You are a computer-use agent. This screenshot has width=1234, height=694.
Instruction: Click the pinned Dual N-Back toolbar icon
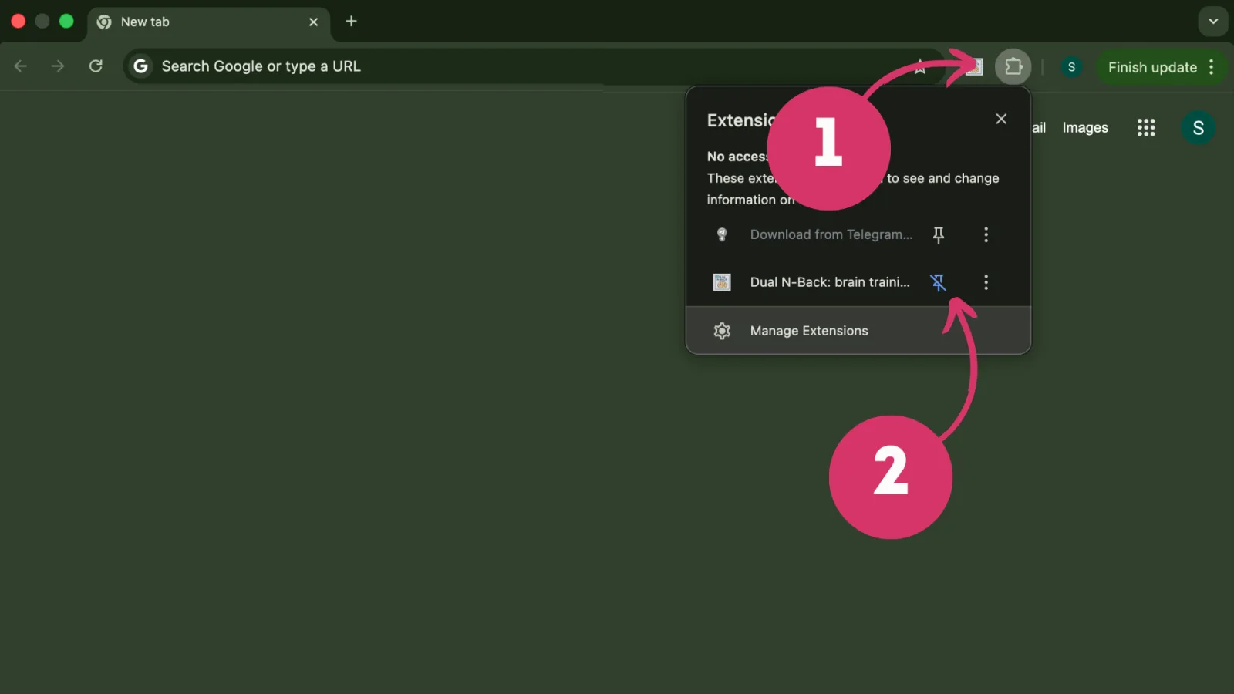[x=975, y=67]
